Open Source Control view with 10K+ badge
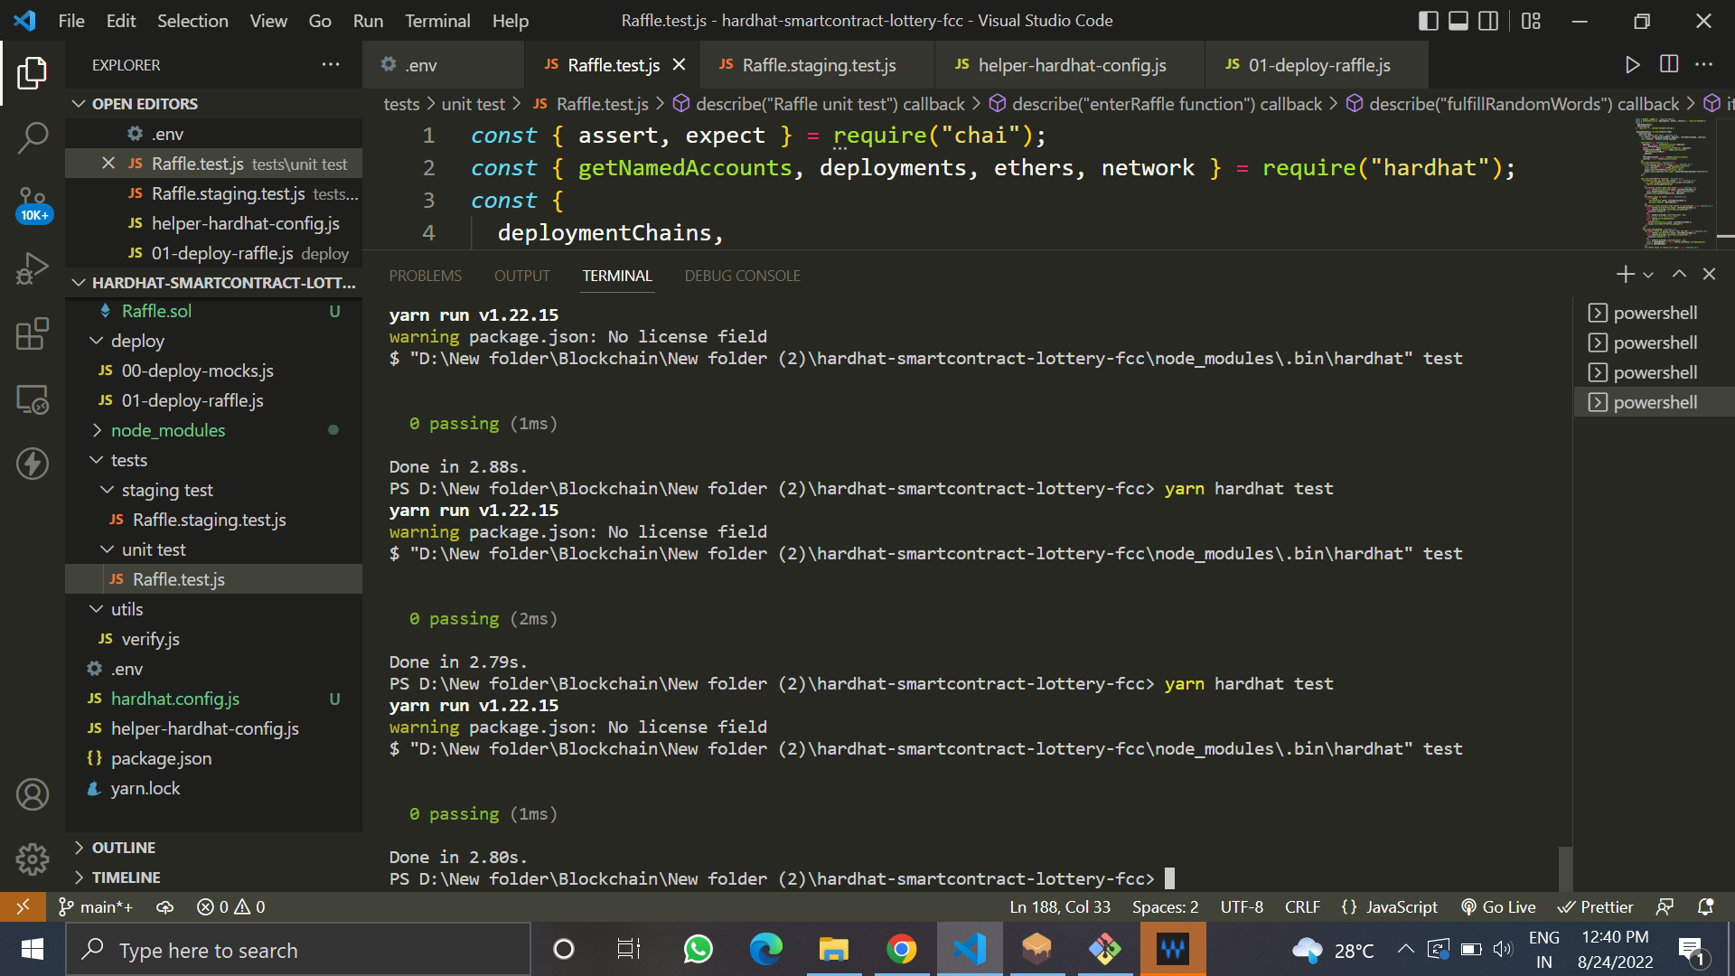This screenshot has height=976, width=1735. click(x=33, y=204)
